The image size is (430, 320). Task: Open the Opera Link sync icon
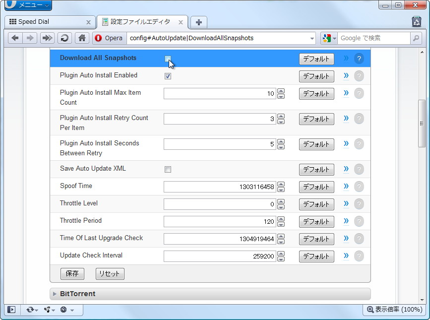click(30, 310)
